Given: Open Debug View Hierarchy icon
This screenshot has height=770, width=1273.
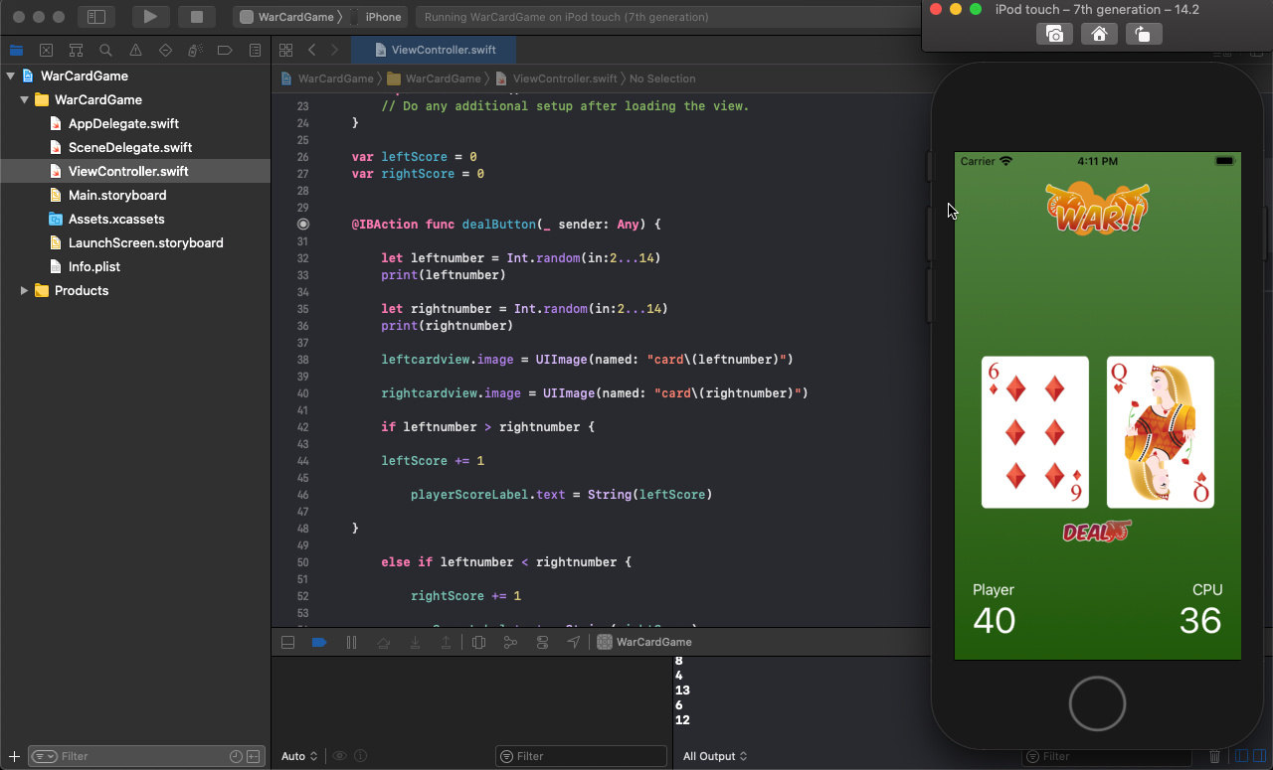Looking at the screenshot, I should (478, 642).
